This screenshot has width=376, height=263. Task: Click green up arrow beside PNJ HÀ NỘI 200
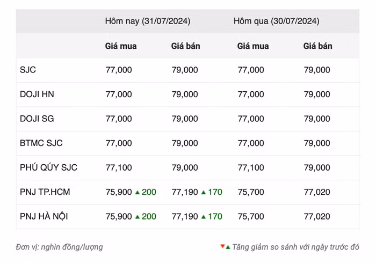(137, 217)
